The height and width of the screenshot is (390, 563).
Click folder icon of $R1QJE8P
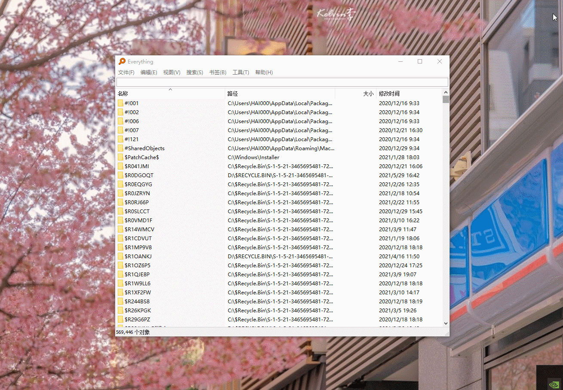point(120,274)
